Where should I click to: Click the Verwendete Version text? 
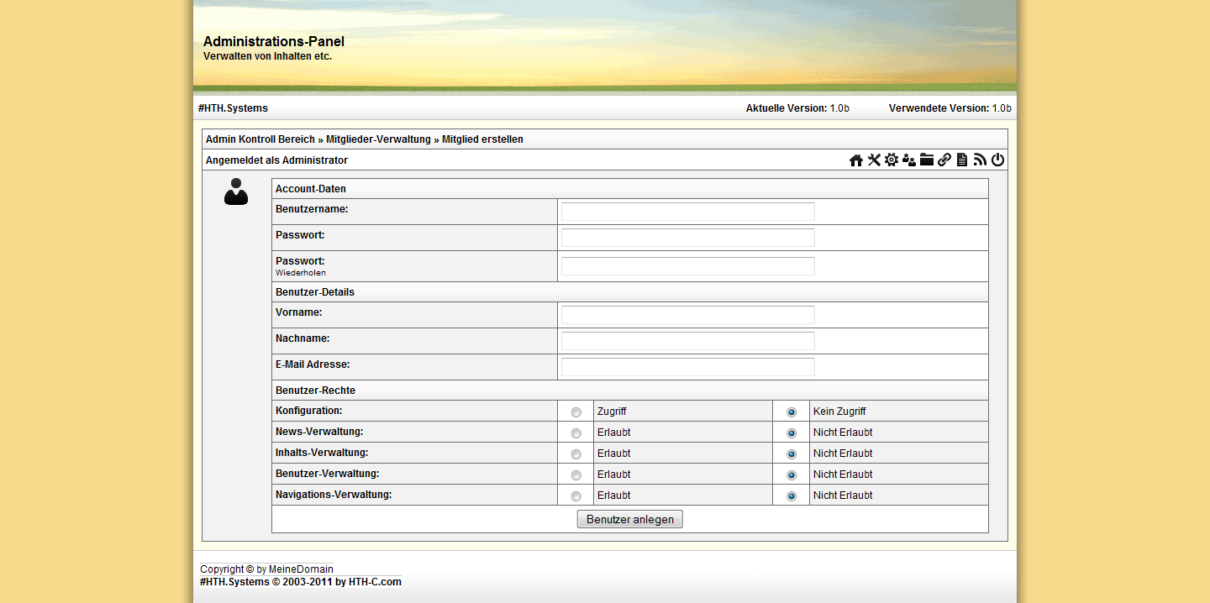tap(950, 108)
